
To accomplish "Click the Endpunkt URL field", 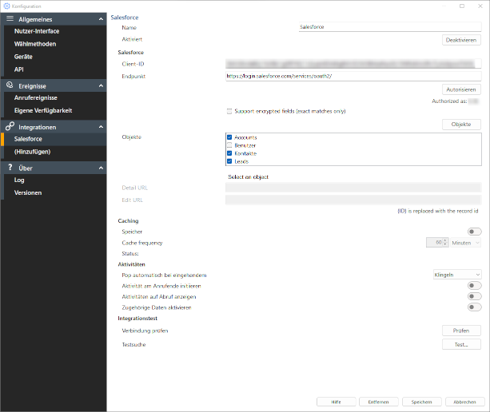I will tap(353, 76).
